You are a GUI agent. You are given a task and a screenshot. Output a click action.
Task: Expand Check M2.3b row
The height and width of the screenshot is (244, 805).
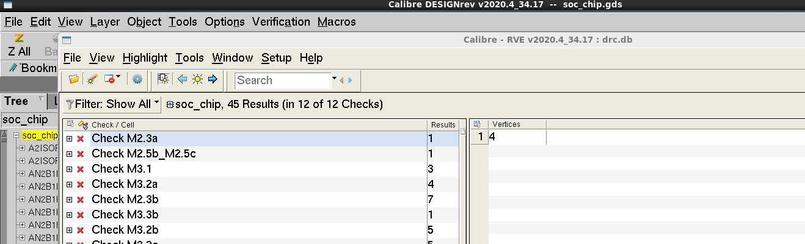(x=70, y=199)
